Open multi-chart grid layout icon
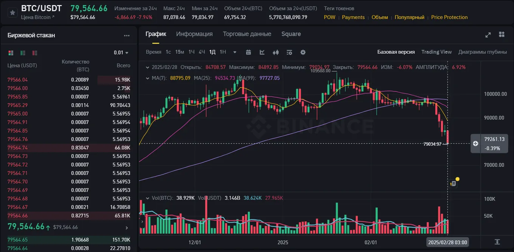Image resolution: width=514 pixels, height=252 pixels. [x=502, y=35]
